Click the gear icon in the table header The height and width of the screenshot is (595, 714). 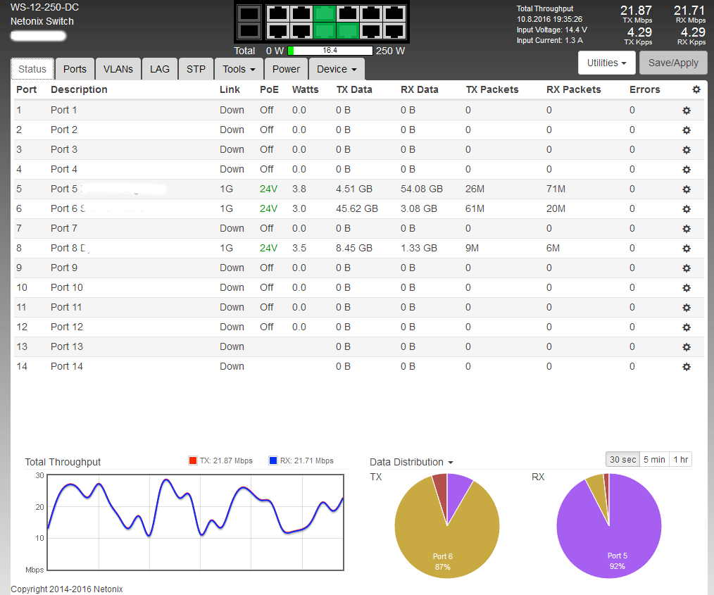[696, 89]
